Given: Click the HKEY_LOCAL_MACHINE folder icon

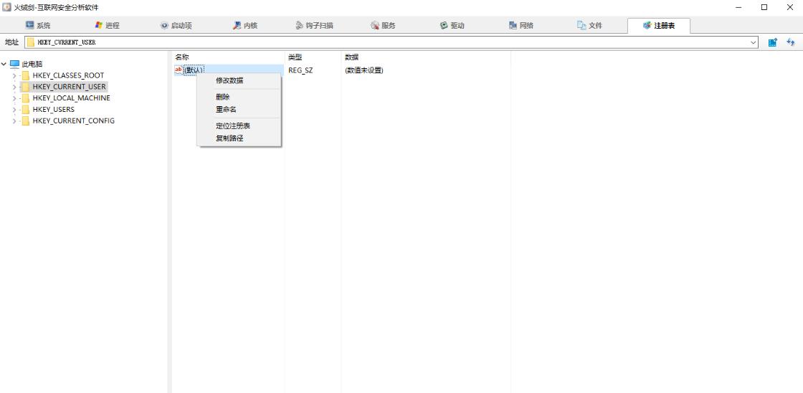Looking at the screenshot, I should pyautogui.click(x=26, y=98).
